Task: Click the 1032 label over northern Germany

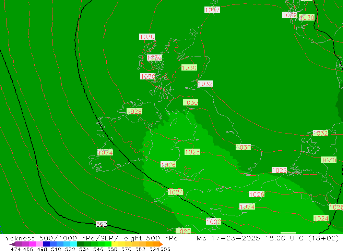Action: coord(320,133)
